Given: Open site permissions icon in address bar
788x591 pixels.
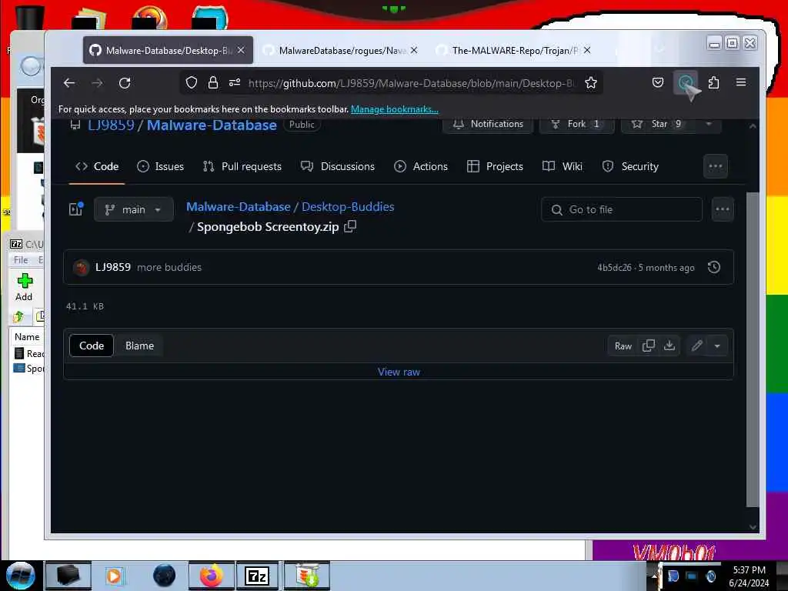Looking at the screenshot, I should [x=235, y=83].
